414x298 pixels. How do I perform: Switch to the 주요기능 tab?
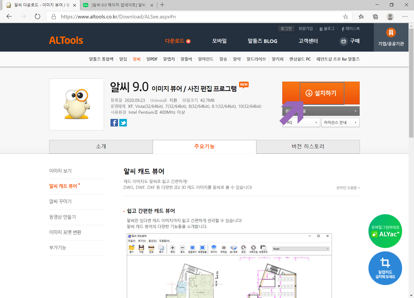[x=204, y=146]
